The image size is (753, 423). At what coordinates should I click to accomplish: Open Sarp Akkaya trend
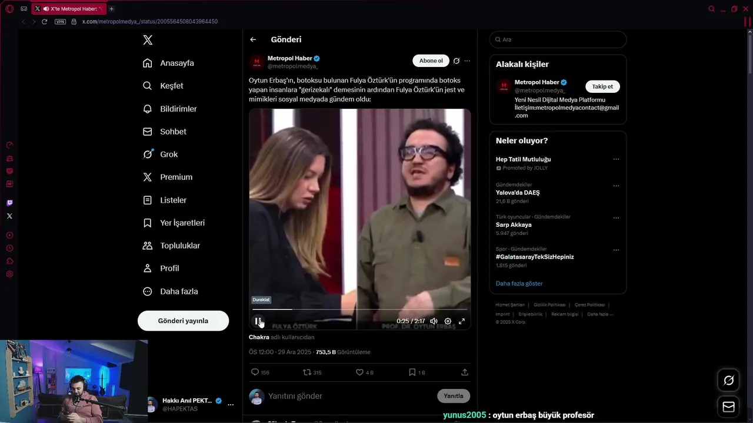514,224
